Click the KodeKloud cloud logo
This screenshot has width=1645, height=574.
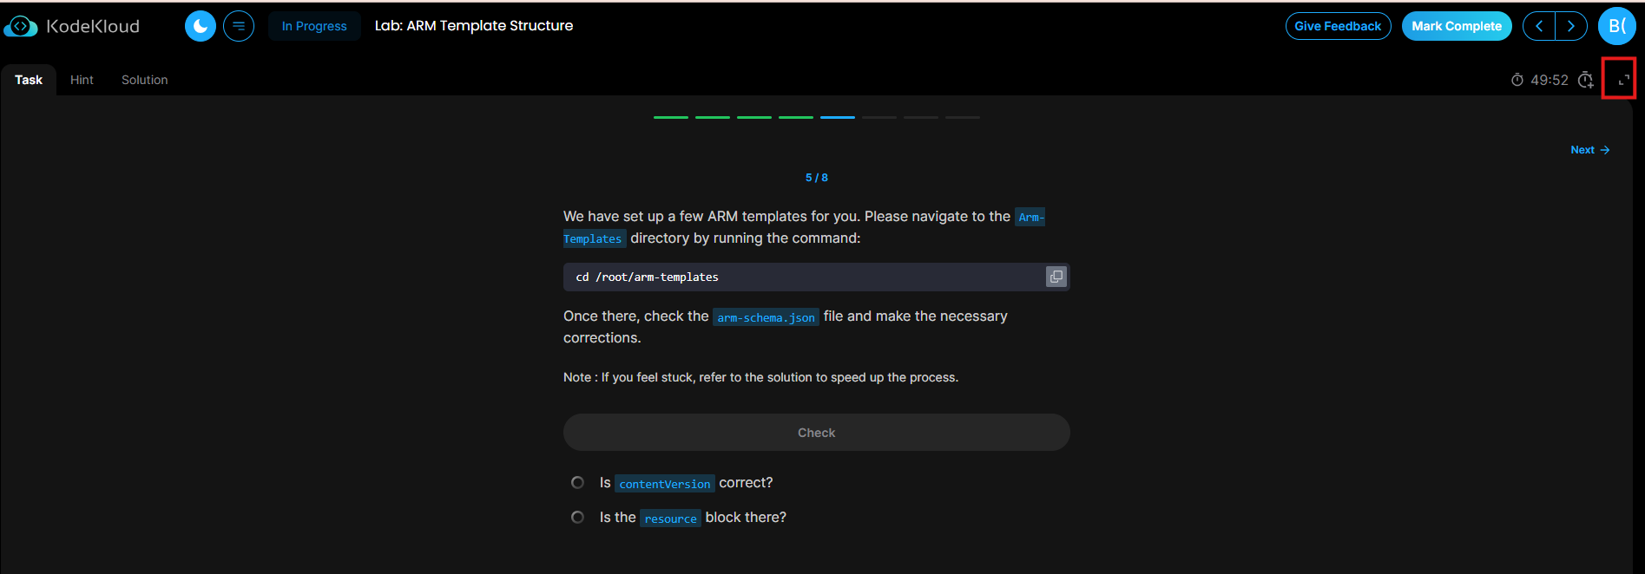21,27
